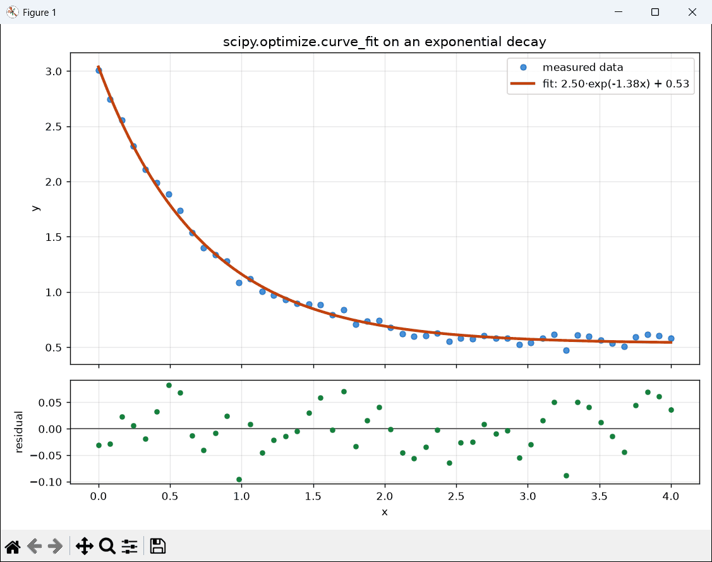Click the 3.5 tick on the x axis
The height and width of the screenshot is (562, 712).
click(x=600, y=496)
